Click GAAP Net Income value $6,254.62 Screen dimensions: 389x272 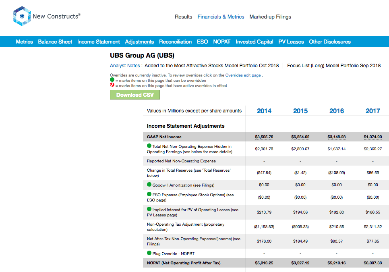[x=300, y=137]
